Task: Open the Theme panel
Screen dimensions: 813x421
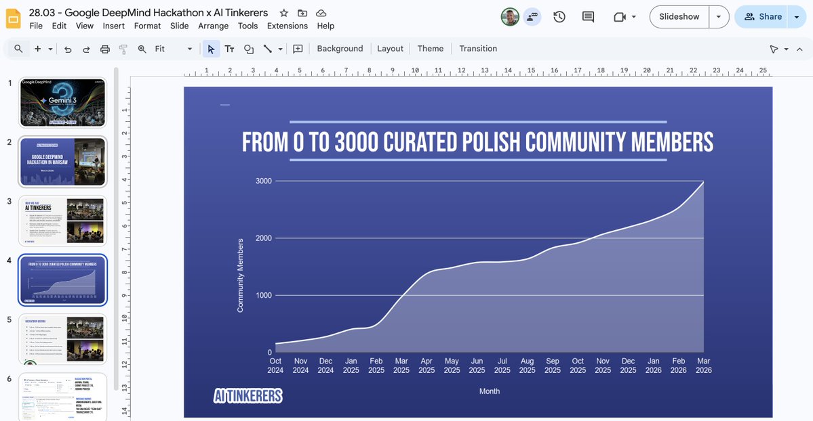Action: [x=431, y=49]
